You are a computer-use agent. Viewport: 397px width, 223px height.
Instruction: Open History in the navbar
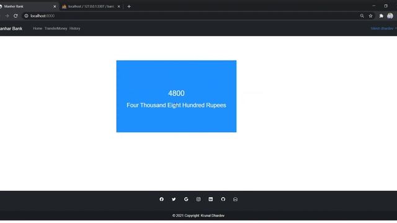[74, 28]
